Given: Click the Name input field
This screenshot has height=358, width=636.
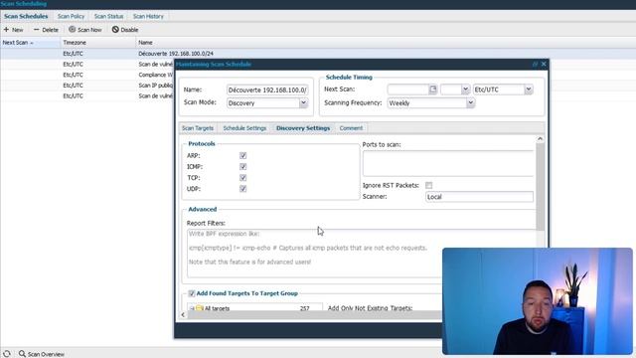Looking at the screenshot, I should (267, 89).
